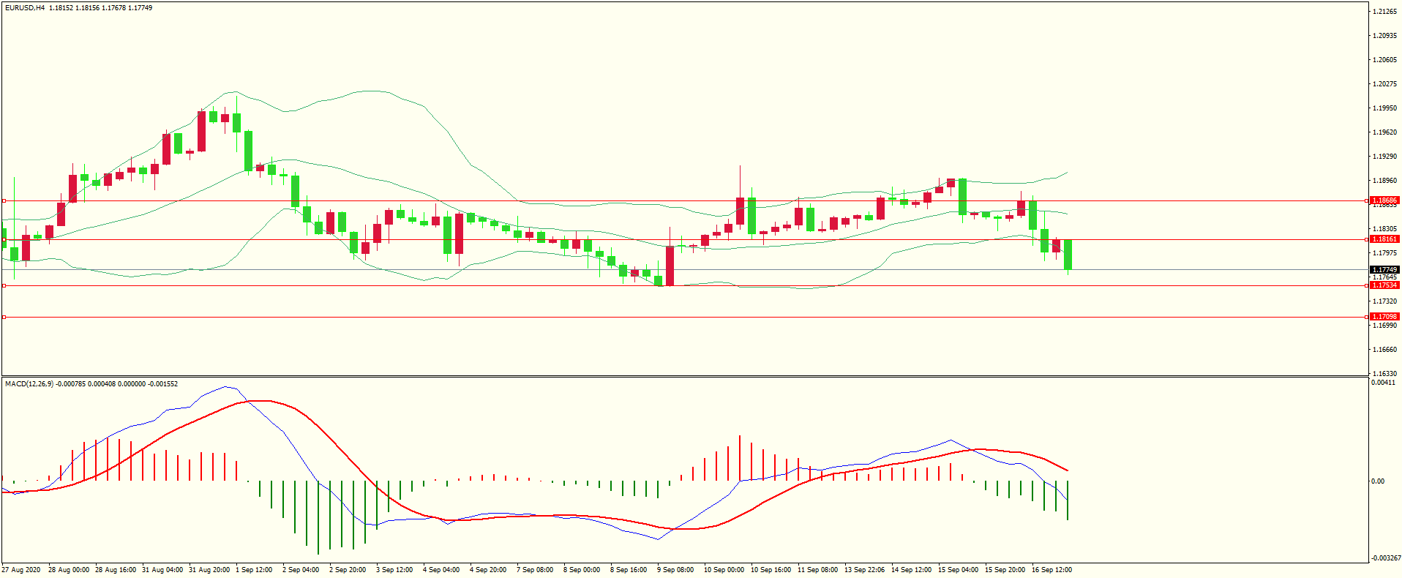Click the 1.20935 price axis label
Image resolution: width=1402 pixels, height=578 pixels.
[x=1384, y=36]
